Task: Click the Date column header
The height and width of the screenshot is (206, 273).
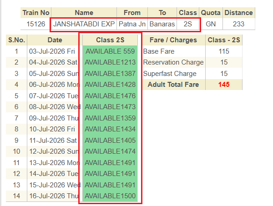Action: 55,40
